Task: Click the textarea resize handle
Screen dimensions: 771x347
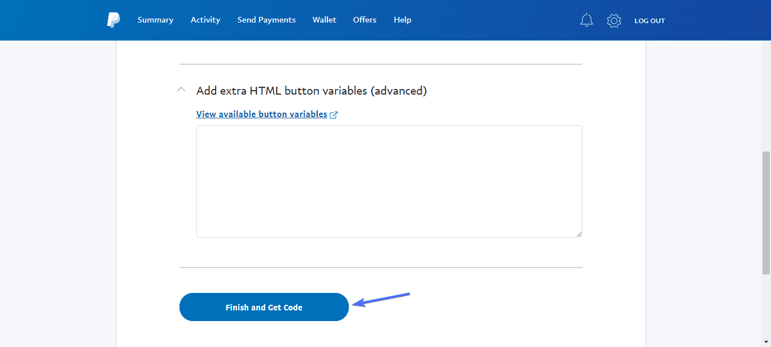Action: (x=579, y=234)
